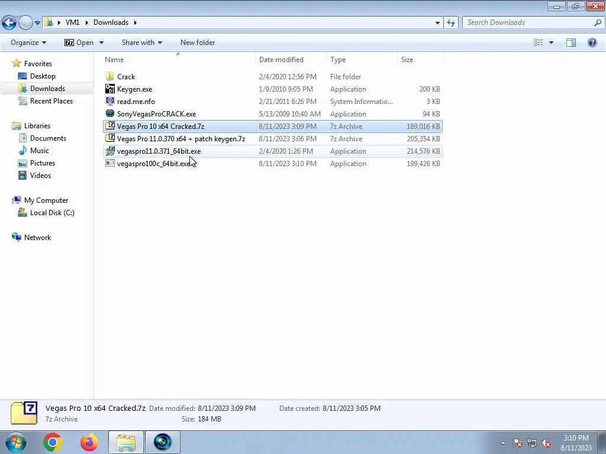This screenshot has width=606, height=454.
Task: Select Vegas Pro 10 x64 Cracked.7z icon
Action: [x=109, y=126]
